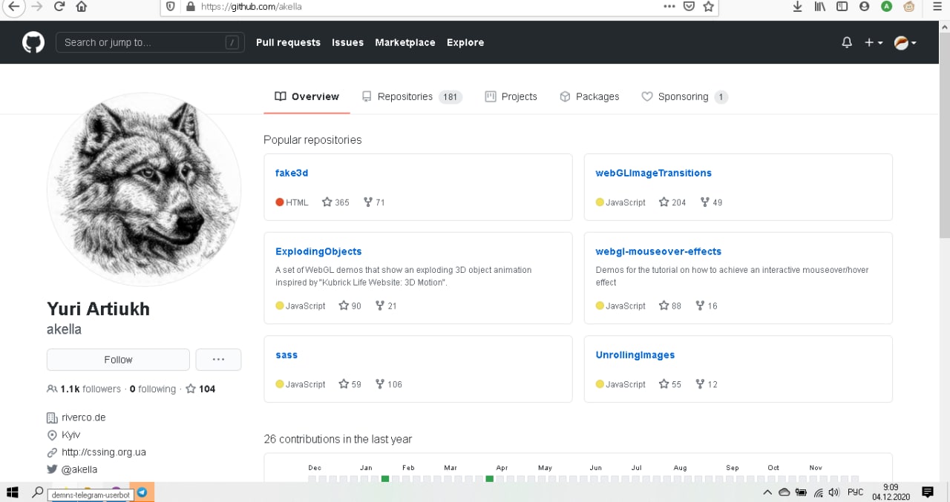Go to Issues in the header
This screenshot has width=950, height=502.
347,42
